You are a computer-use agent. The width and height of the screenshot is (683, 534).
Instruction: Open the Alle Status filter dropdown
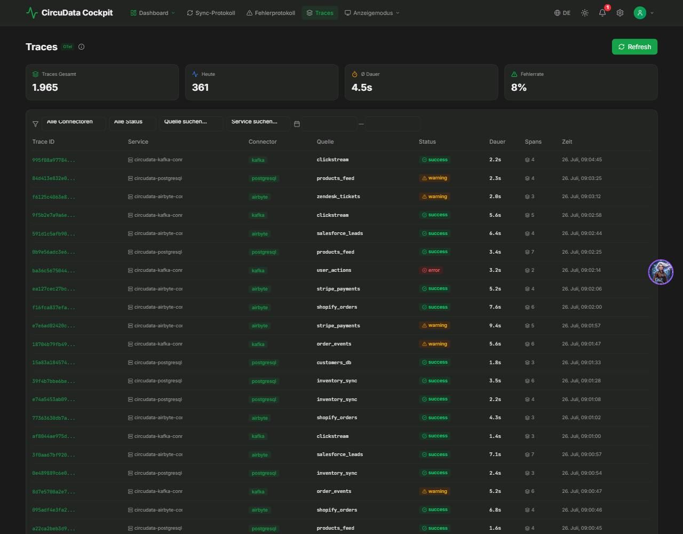pyautogui.click(x=132, y=124)
